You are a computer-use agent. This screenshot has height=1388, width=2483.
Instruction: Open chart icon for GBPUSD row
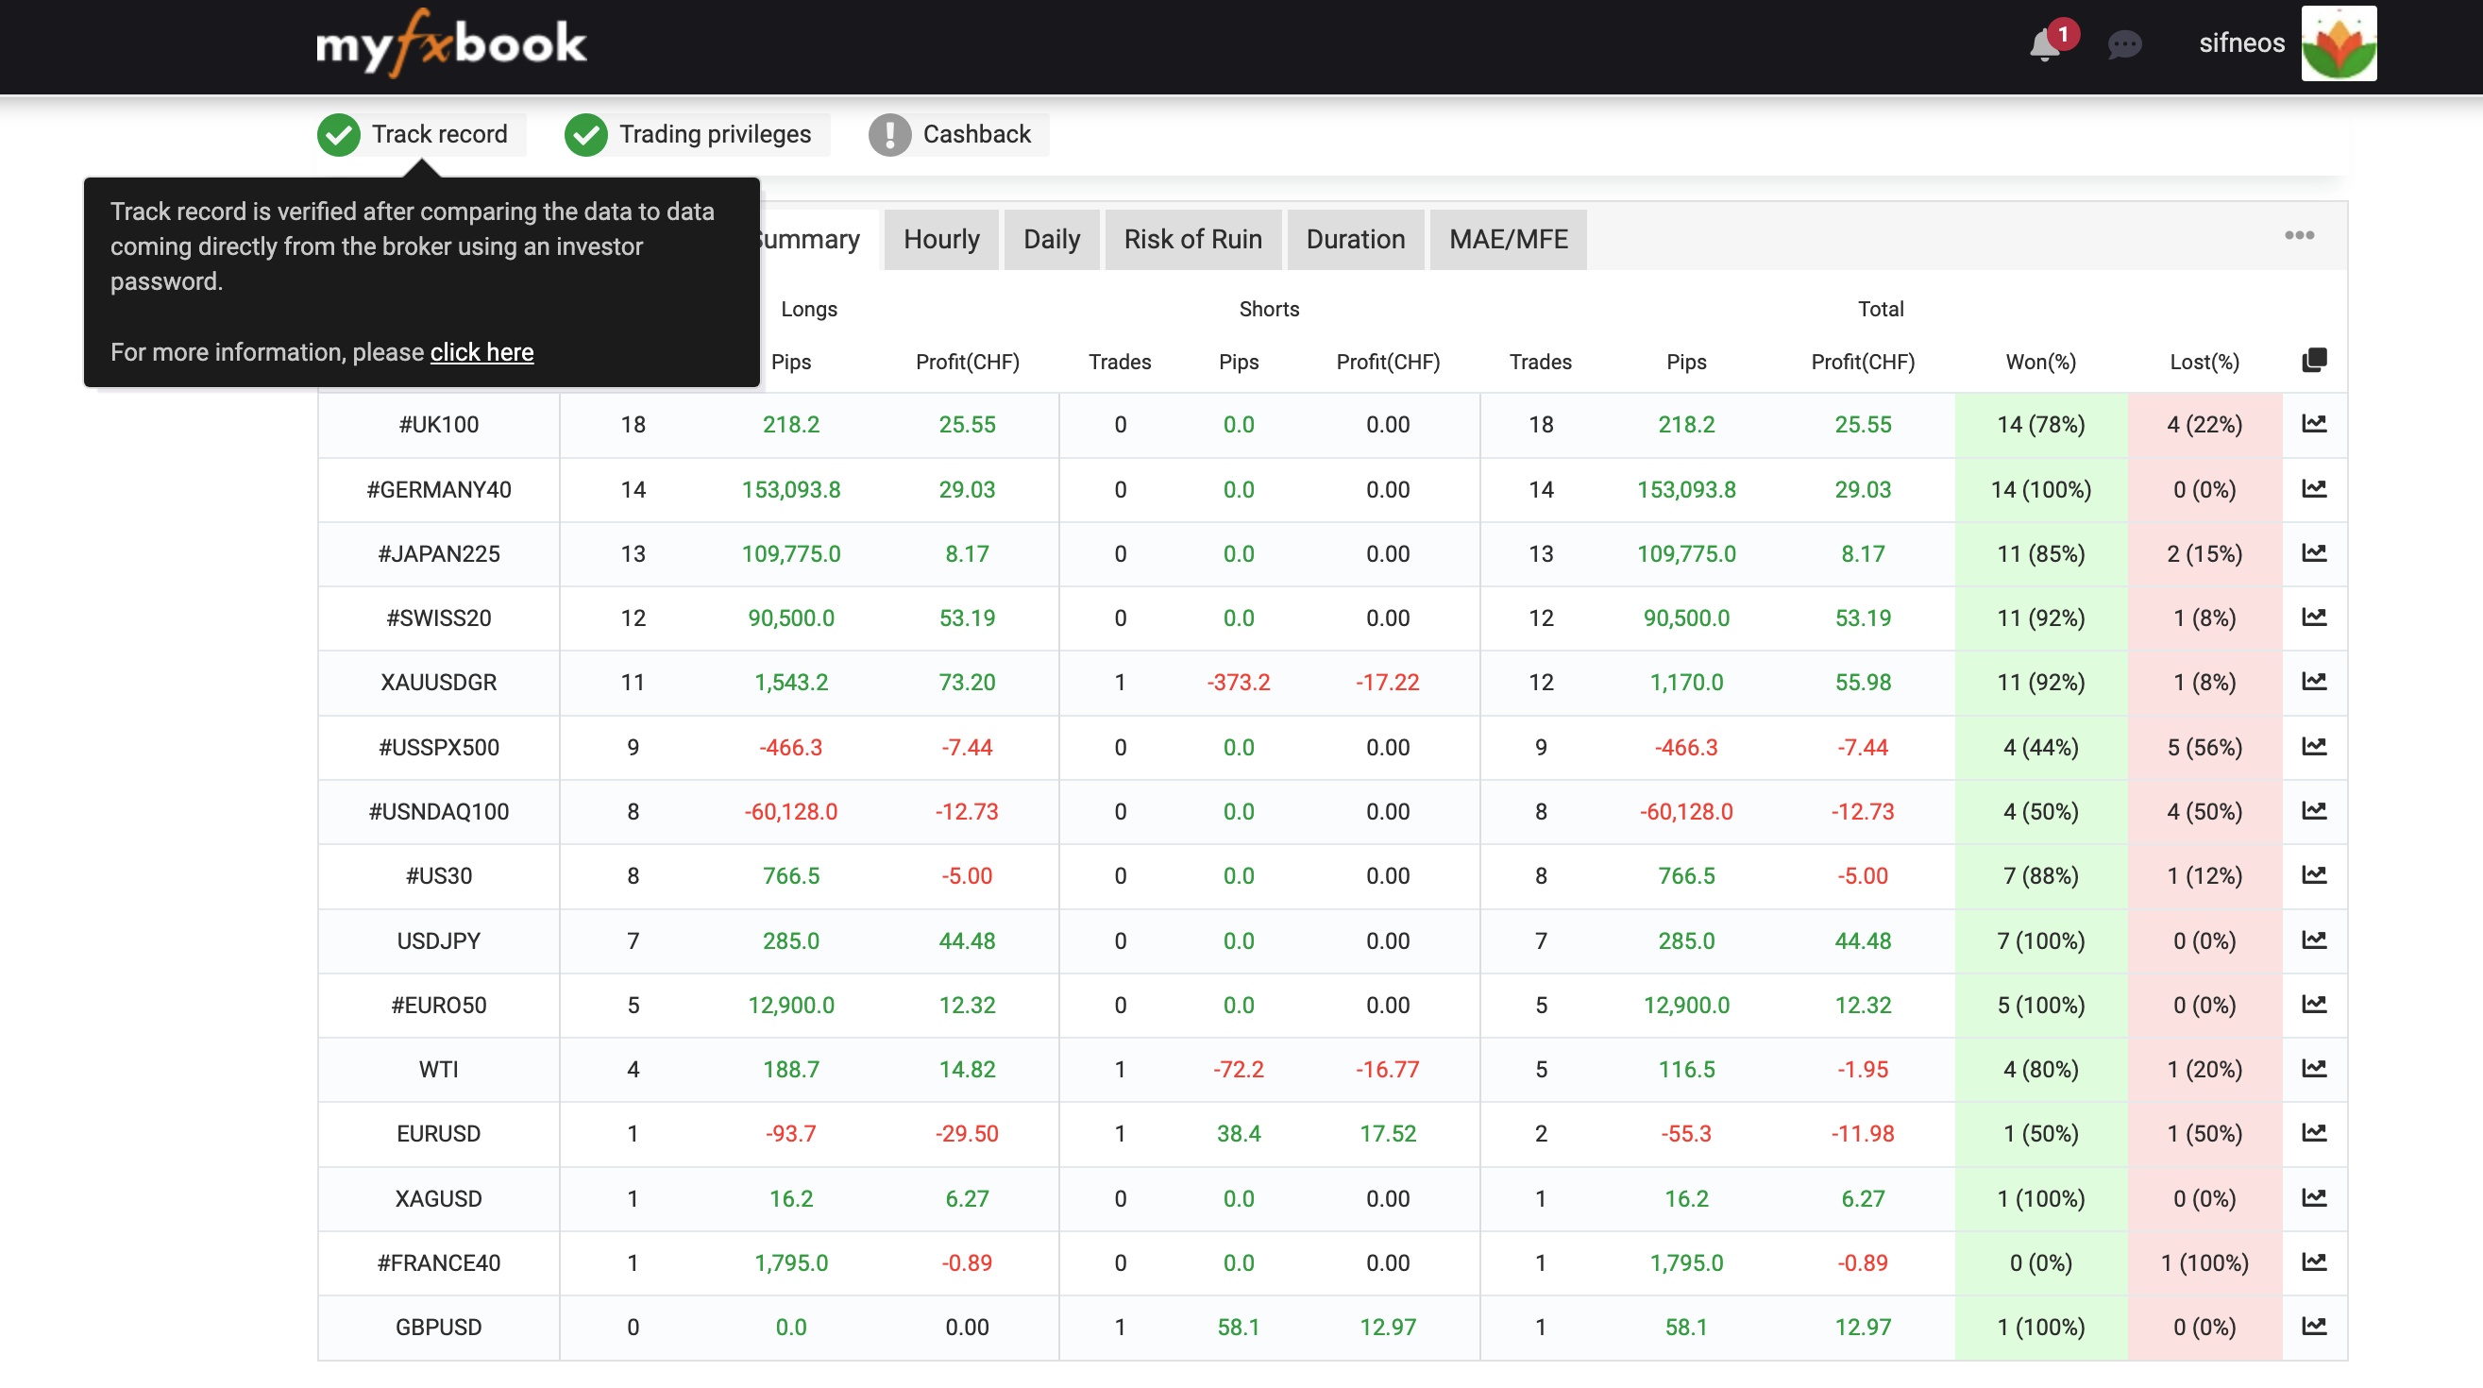pos(2314,1328)
